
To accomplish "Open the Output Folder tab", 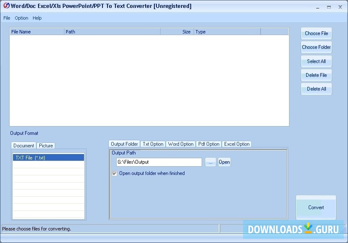I will tap(124, 144).
